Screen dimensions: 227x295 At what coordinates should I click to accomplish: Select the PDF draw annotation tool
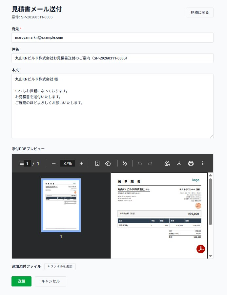tap(125, 163)
